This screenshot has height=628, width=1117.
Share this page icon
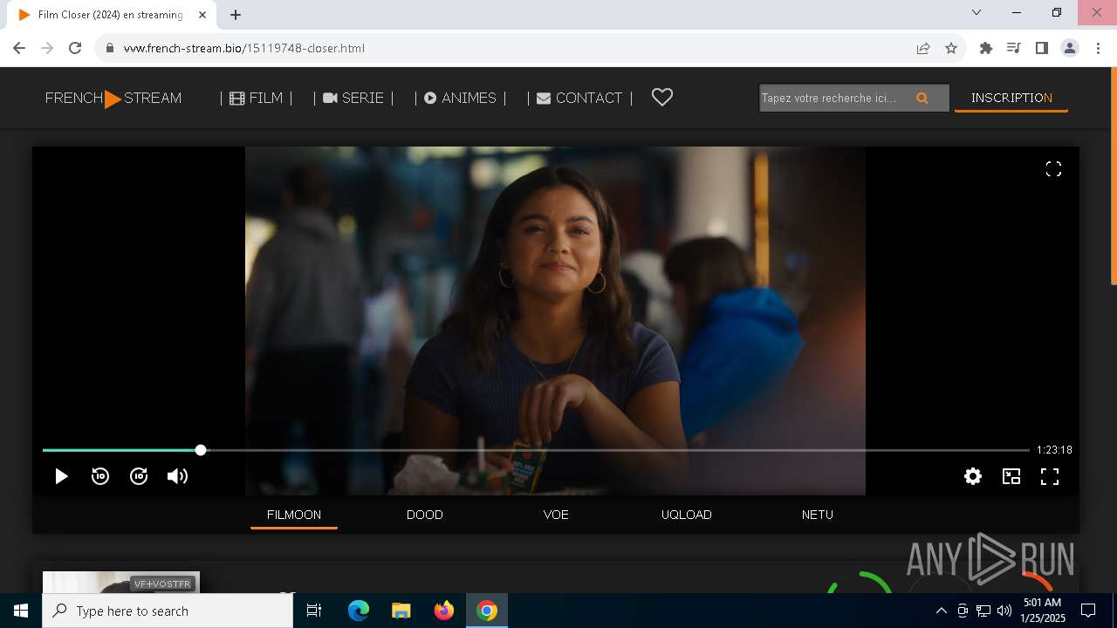click(923, 48)
